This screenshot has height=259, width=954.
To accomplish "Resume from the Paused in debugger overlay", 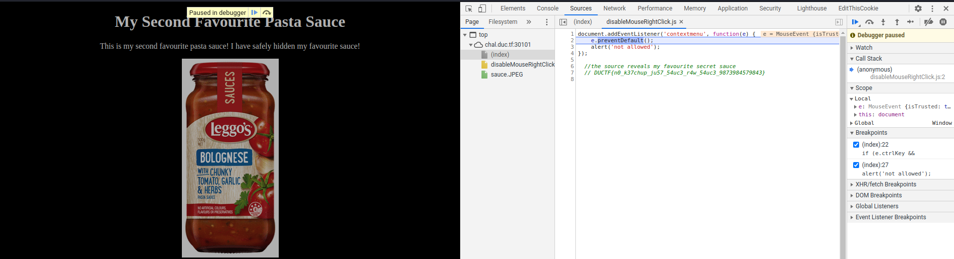I will pos(254,12).
